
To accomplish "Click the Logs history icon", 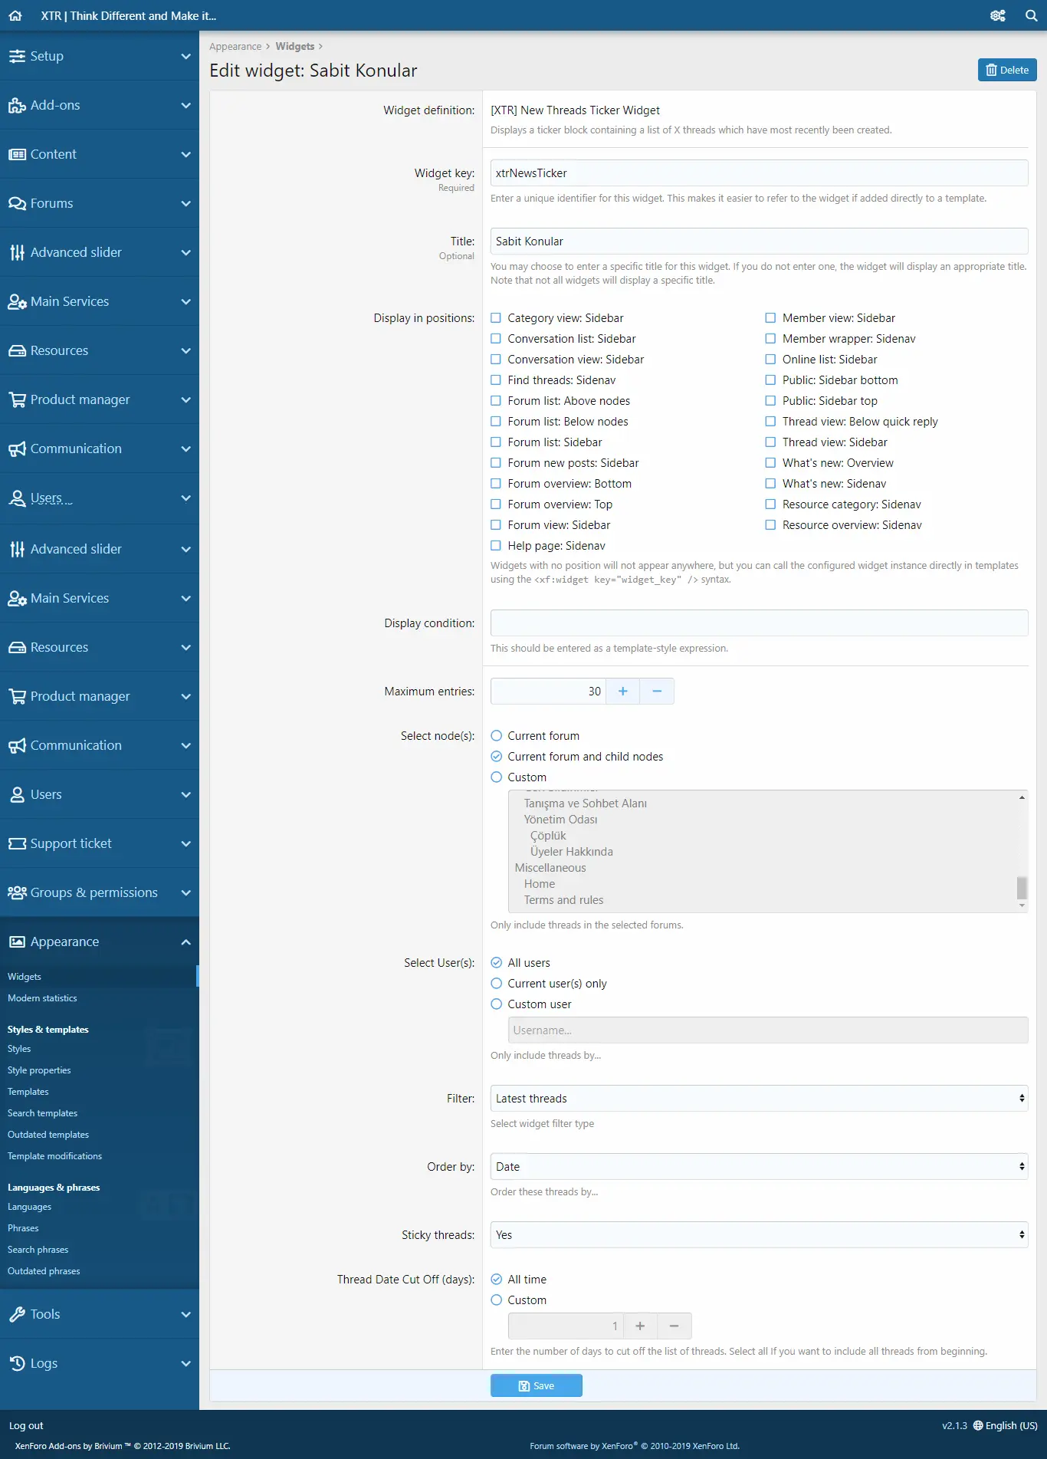I will pyautogui.click(x=17, y=1364).
